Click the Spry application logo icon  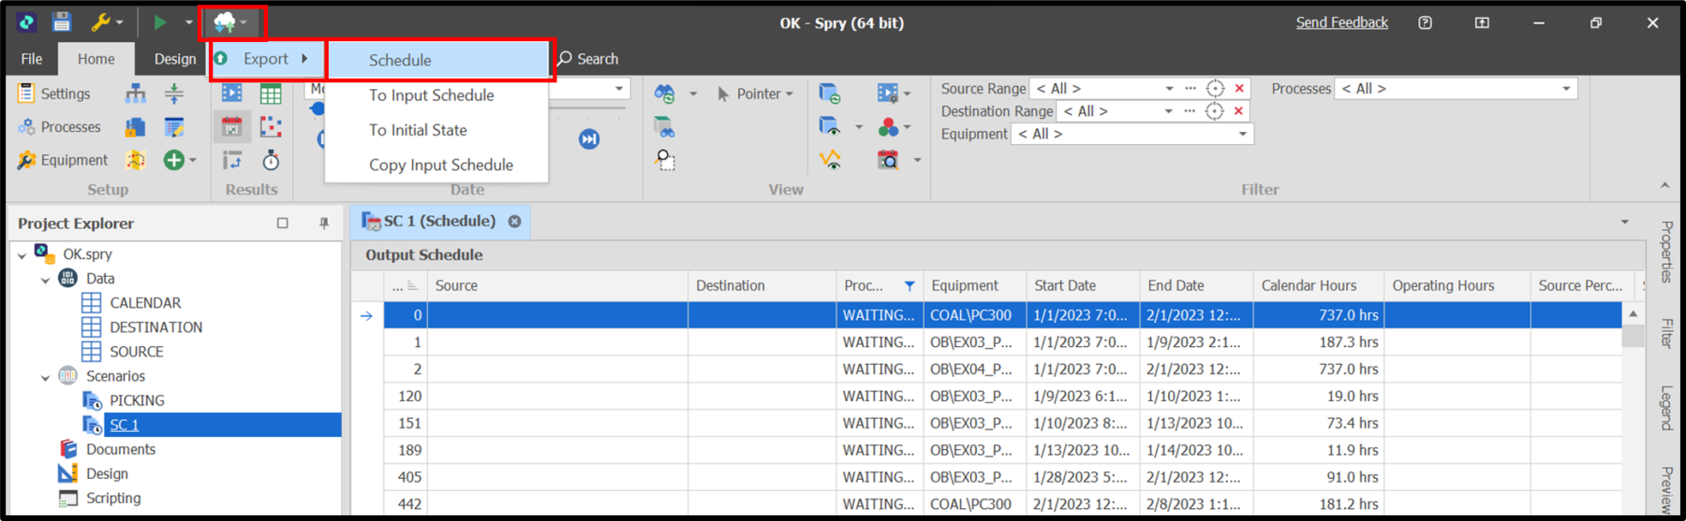coord(27,22)
